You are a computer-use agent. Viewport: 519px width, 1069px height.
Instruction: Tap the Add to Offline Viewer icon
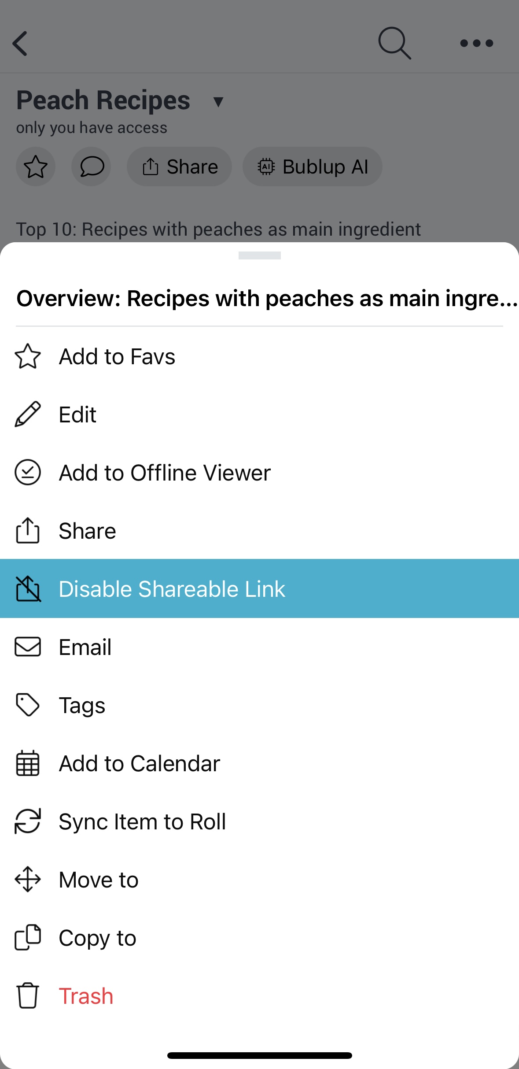28,473
